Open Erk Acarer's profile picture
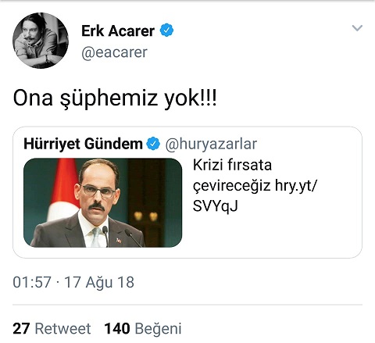375x343 pixels. (41, 41)
